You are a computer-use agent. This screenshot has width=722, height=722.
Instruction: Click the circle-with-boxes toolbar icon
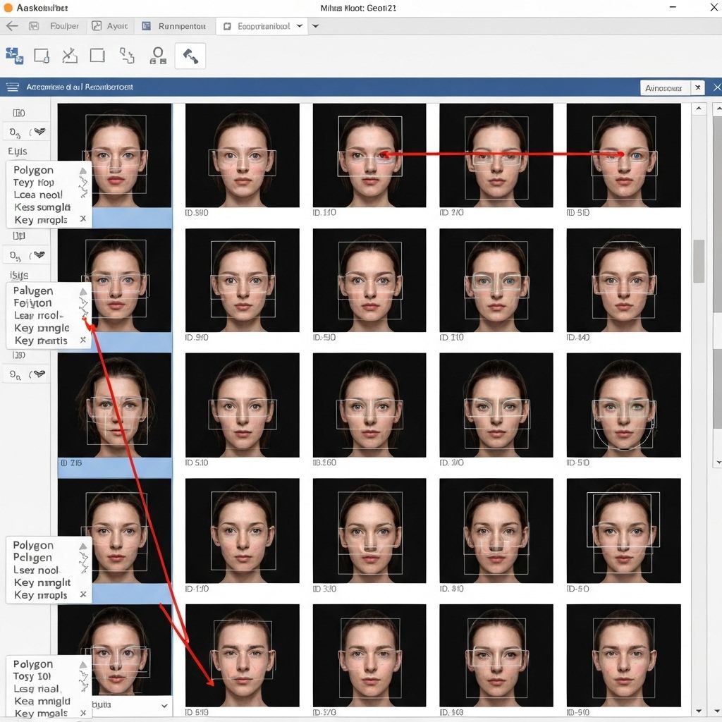tap(158, 55)
